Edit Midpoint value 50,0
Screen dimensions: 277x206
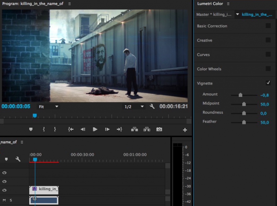[x=265, y=104]
